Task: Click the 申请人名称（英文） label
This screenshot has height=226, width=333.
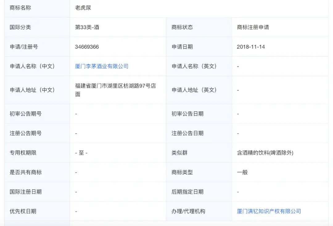Action: [194, 66]
